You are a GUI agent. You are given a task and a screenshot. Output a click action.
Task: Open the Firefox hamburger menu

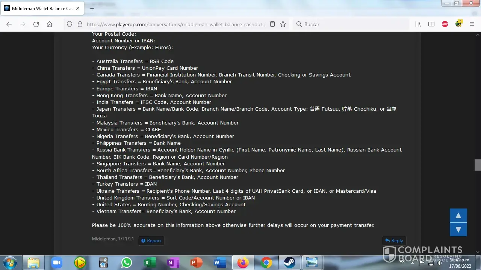472,24
